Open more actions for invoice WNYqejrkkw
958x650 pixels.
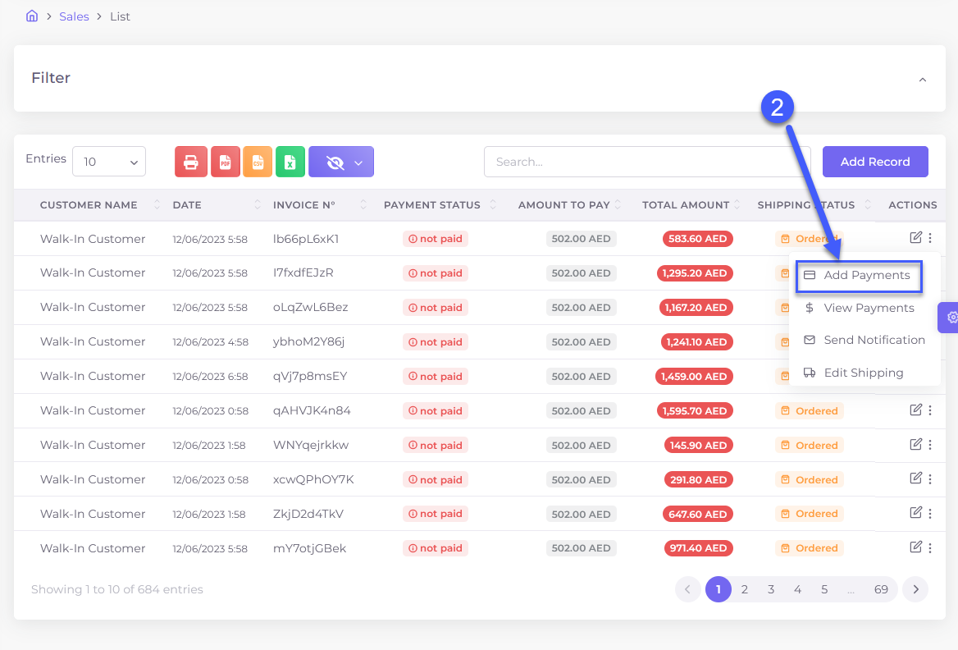930,445
